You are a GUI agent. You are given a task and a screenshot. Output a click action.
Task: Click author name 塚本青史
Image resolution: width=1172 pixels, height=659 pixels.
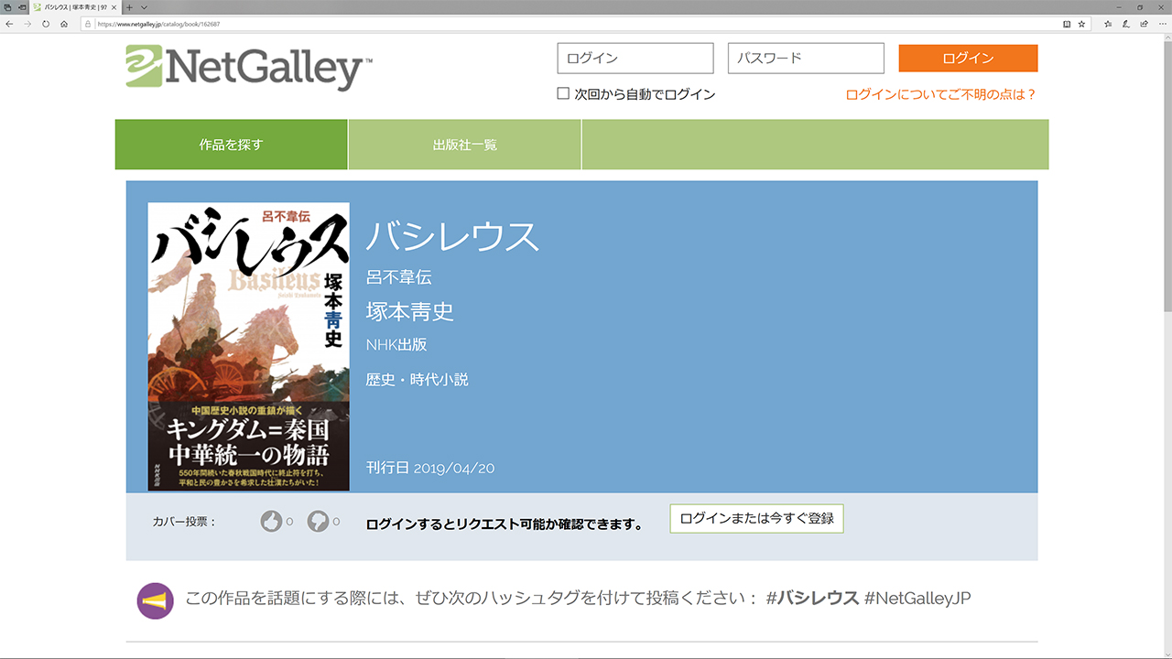tap(409, 311)
